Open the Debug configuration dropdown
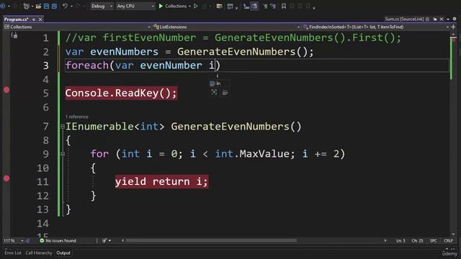This screenshot has width=461, height=259. tap(102, 6)
